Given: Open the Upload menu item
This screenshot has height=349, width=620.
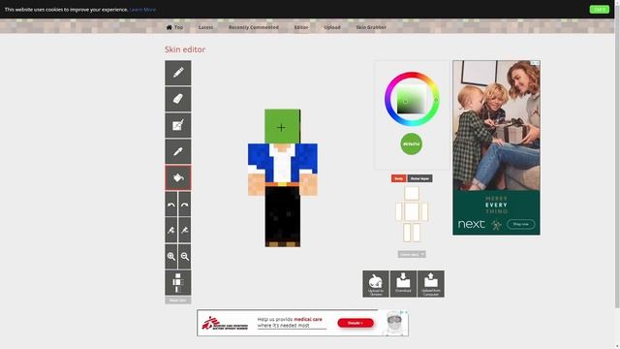Looking at the screenshot, I should click(x=332, y=27).
